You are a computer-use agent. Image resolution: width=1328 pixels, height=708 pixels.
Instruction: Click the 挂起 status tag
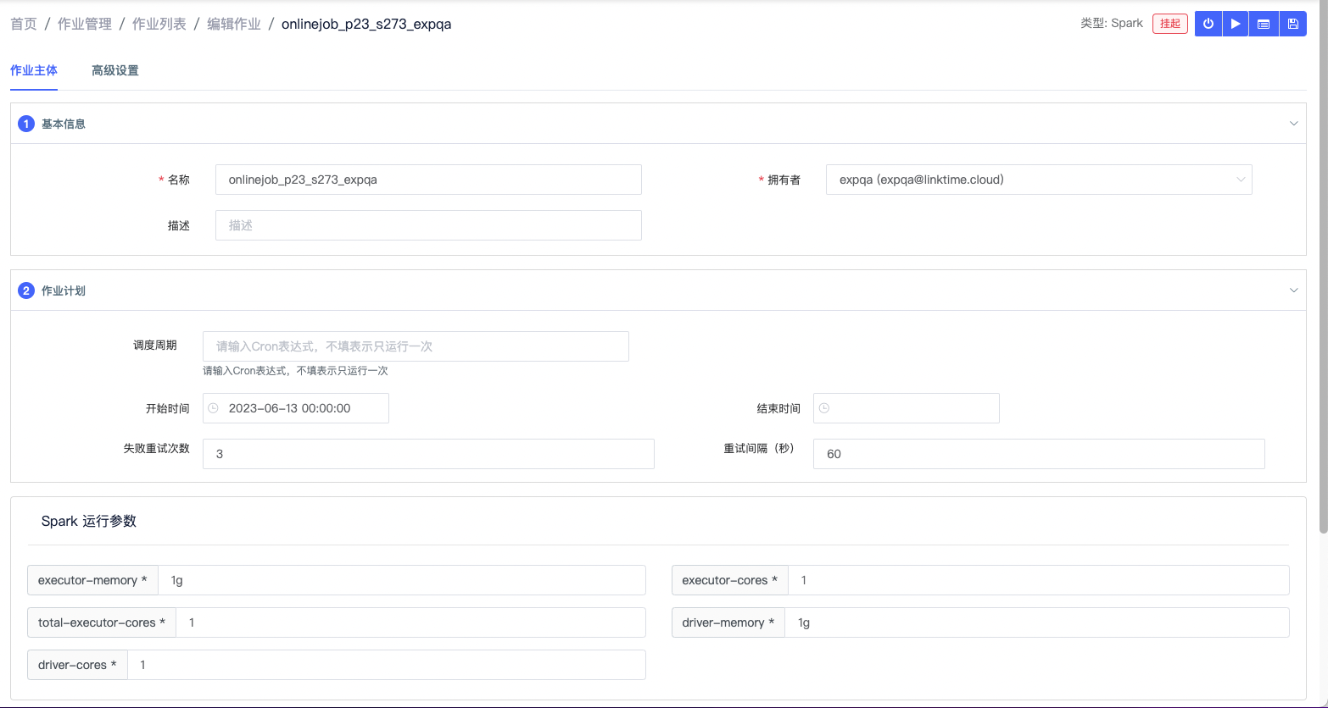pyautogui.click(x=1170, y=24)
